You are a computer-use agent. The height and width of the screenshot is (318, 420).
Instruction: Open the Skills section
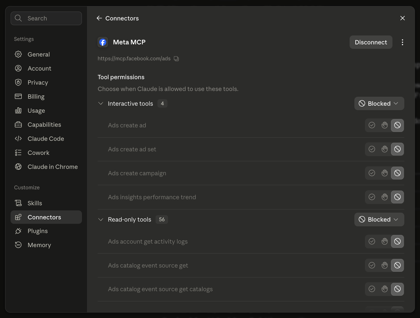tap(46, 203)
